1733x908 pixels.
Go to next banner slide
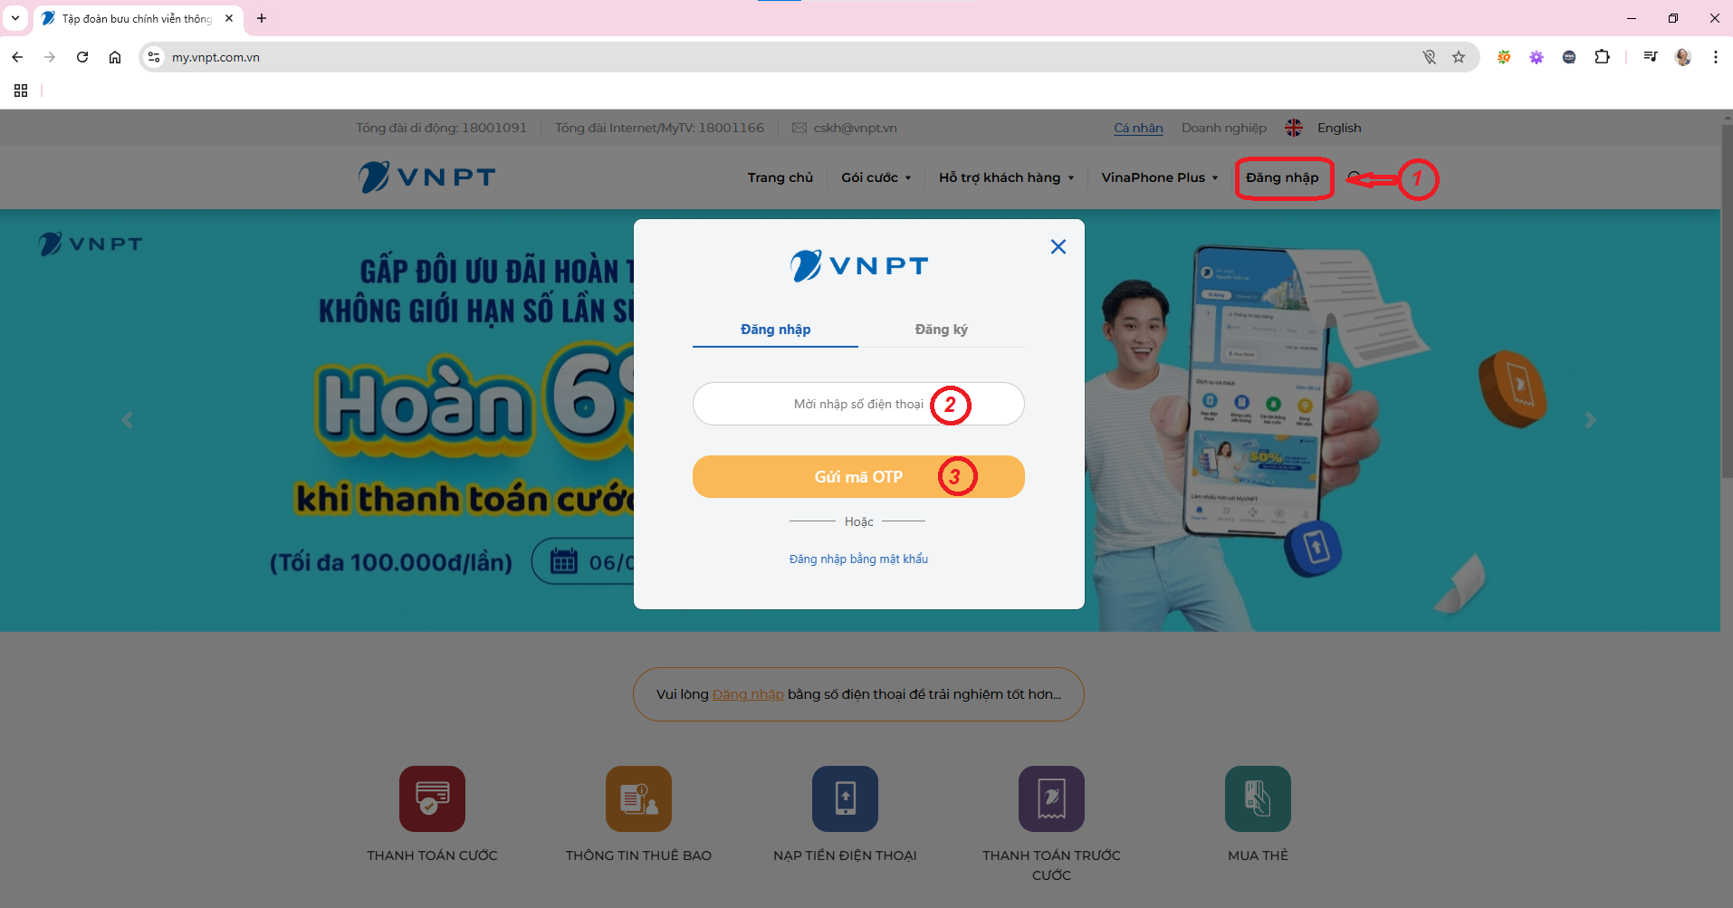tap(1590, 420)
